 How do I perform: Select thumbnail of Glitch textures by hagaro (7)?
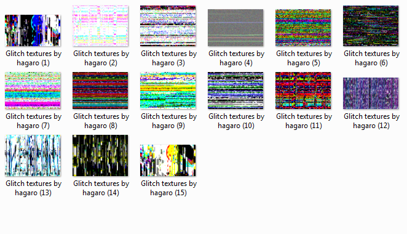coord(33,91)
